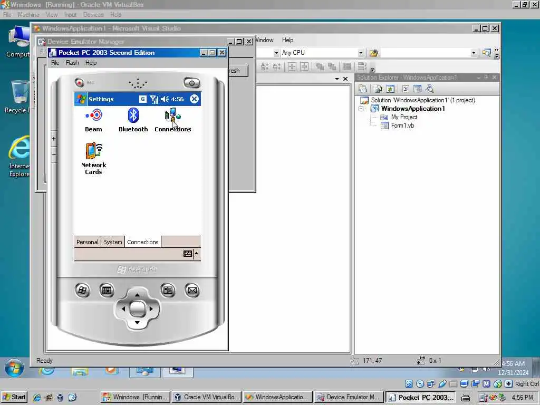Click the inner Start button on taskbar
This screenshot has width=540, height=405.
(14, 397)
